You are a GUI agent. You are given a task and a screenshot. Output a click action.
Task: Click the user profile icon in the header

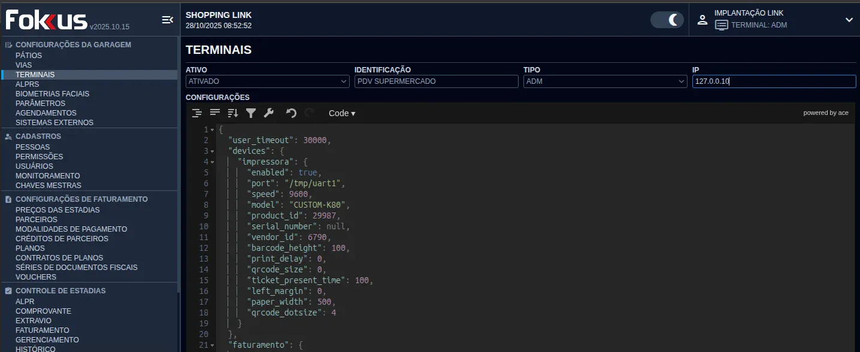pyautogui.click(x=702, y=19)
